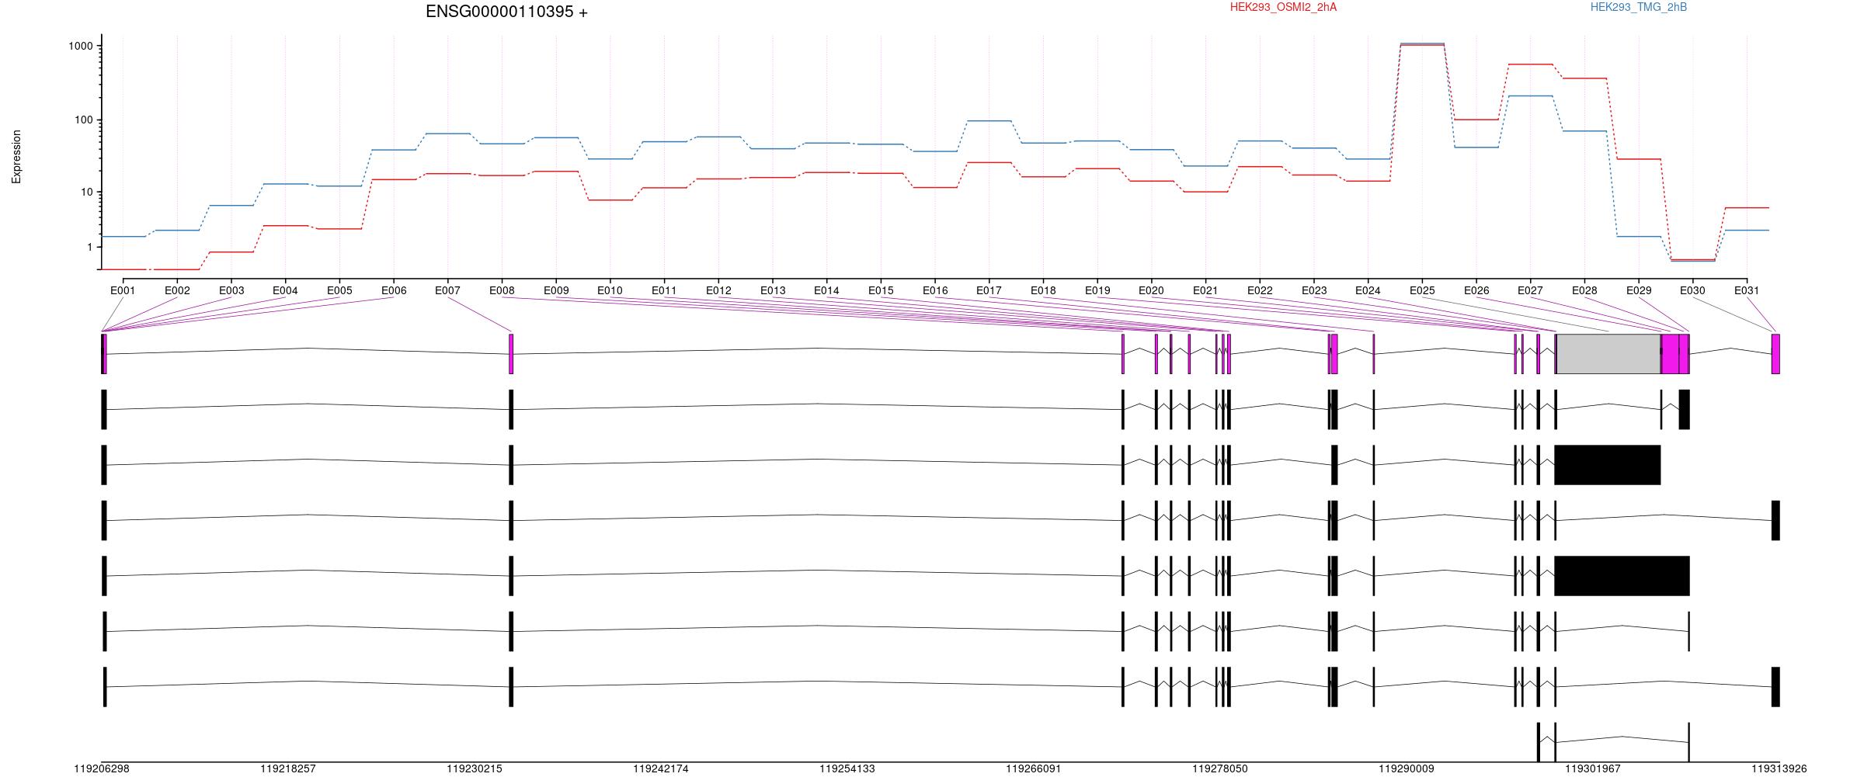
Task: Click genomic coordinate 119206298
Action: pos(102,769)
